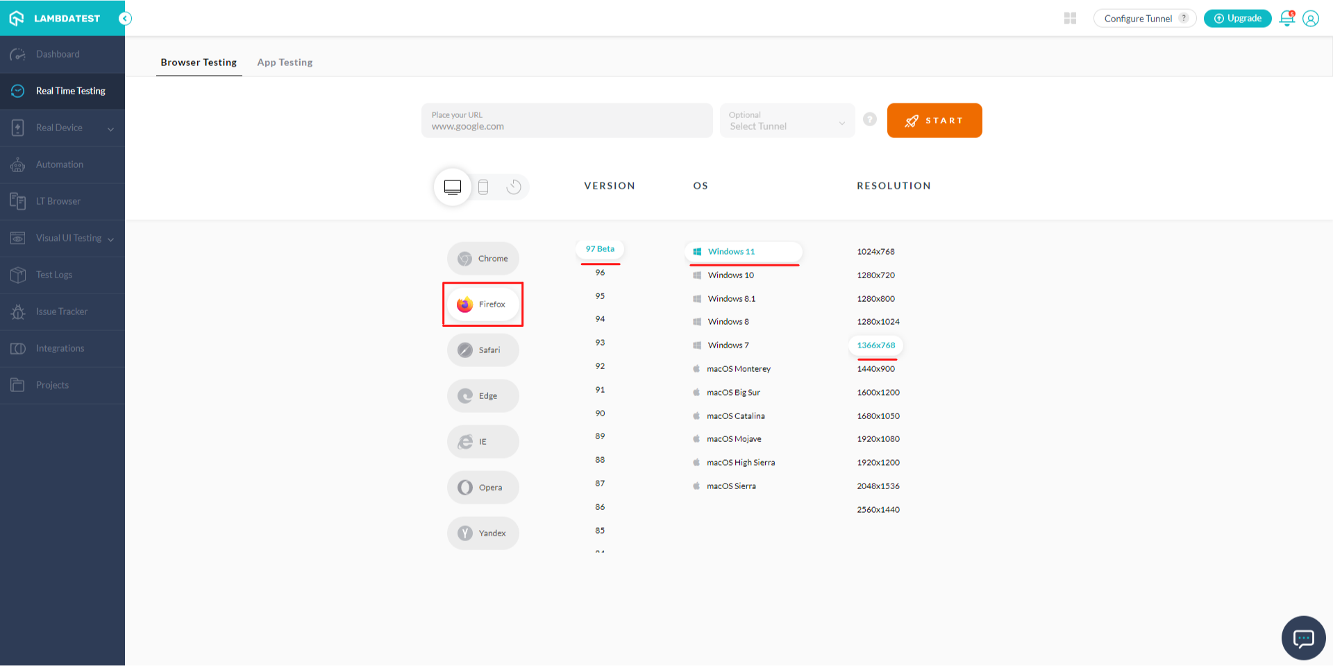Open the chat support widget
This screenshot has height=666, width=1333.
[x=1303, y=638]
